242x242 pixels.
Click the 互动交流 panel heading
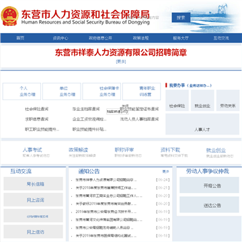21,171
